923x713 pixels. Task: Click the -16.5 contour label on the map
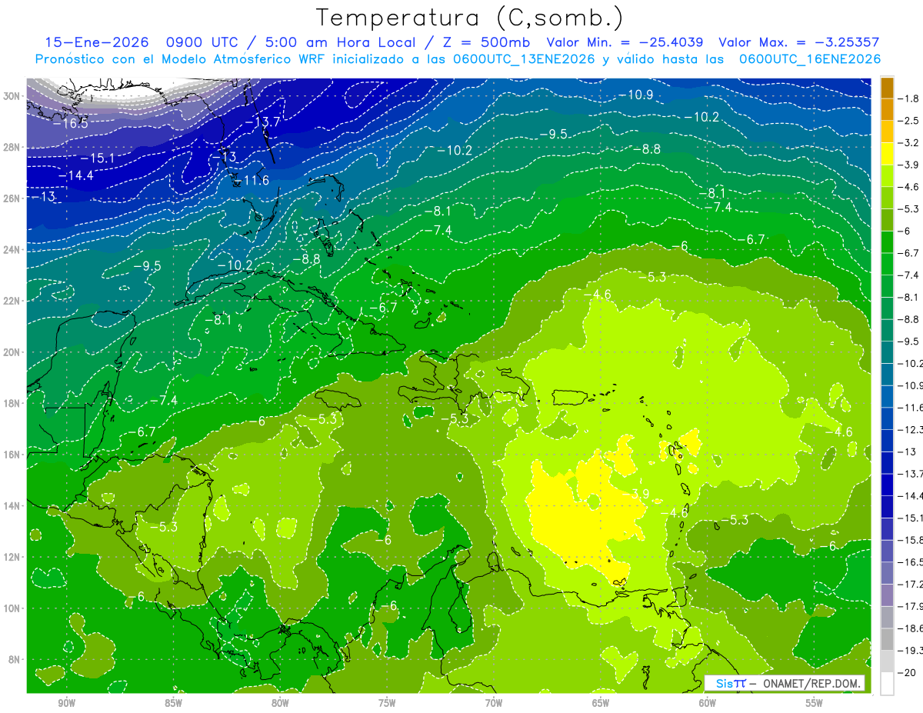click(71, 123)
